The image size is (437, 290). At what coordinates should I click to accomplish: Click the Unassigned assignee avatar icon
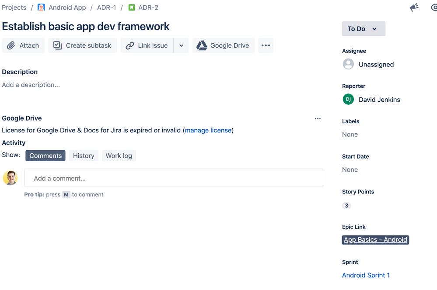[x=348, y=64]
